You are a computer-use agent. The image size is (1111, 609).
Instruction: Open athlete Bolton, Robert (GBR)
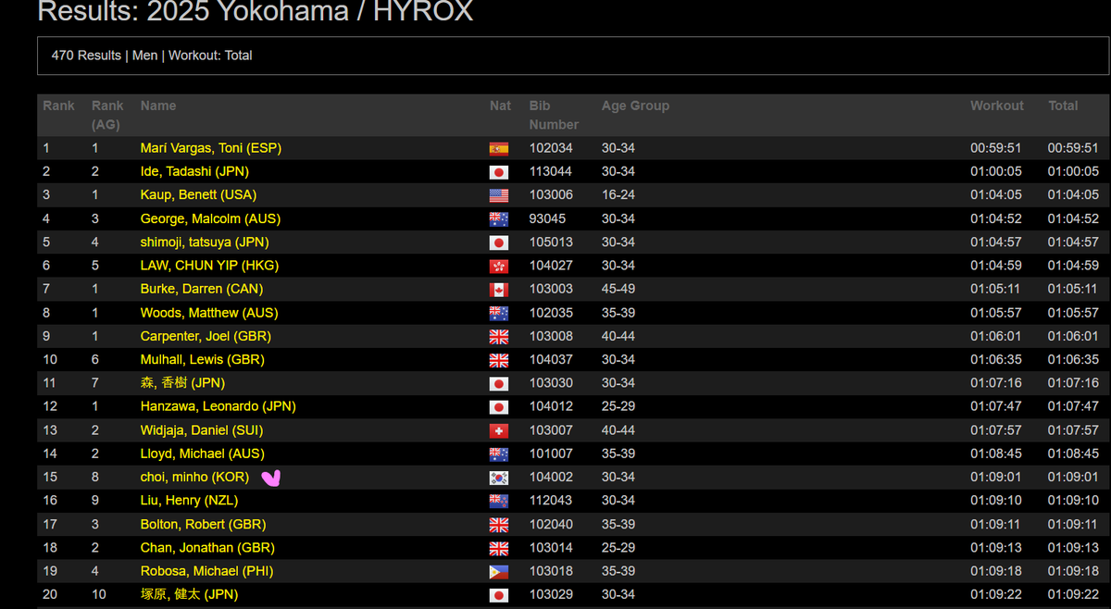[204, 524]
